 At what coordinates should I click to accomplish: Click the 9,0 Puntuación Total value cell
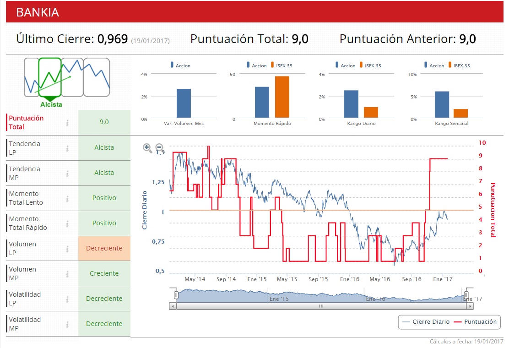coord(104,122)
